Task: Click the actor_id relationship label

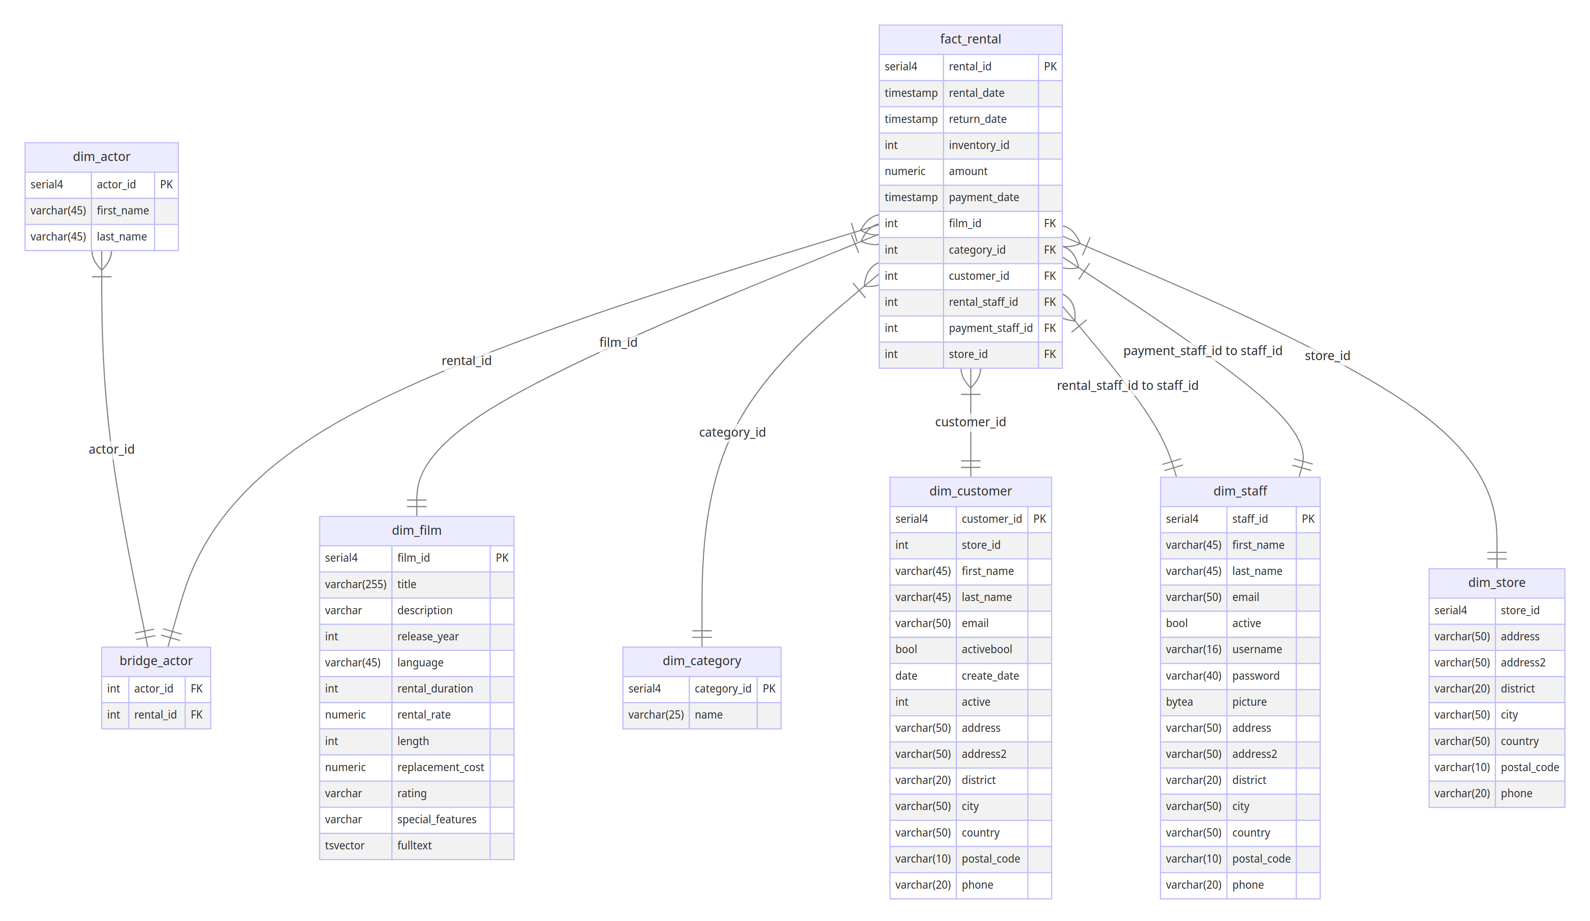Action: tap(112, 449)
